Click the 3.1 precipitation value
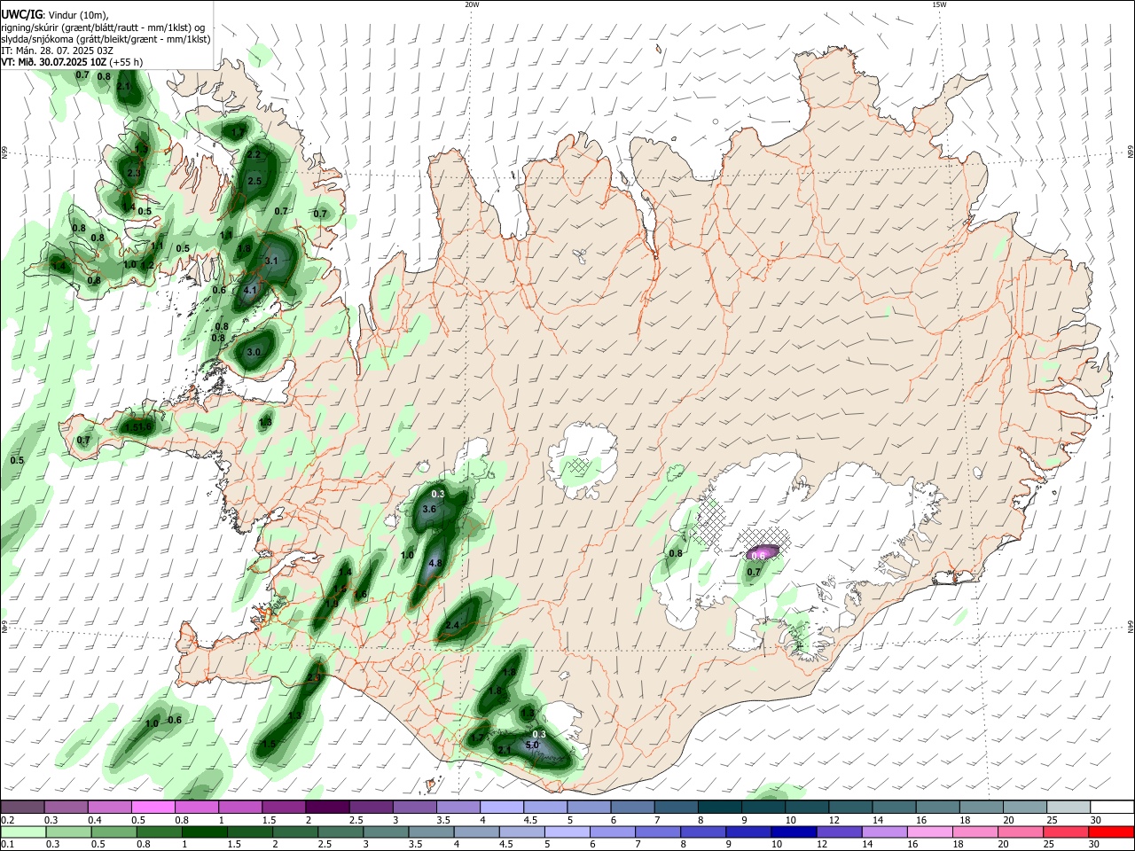Image resolution: width=1135 pixels, height=851 pixels. pos(272,261)
